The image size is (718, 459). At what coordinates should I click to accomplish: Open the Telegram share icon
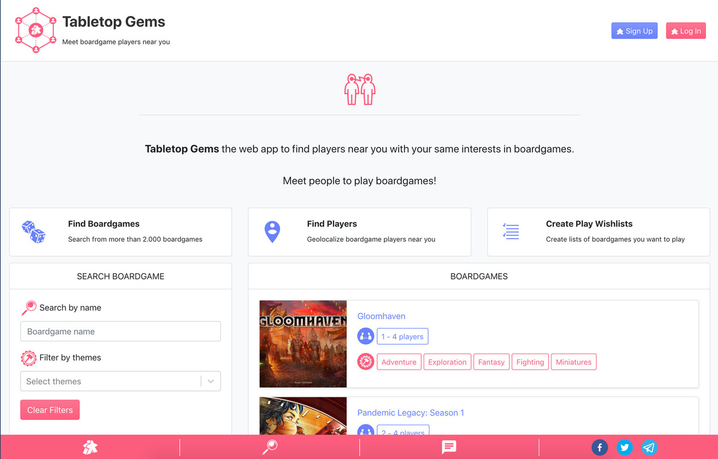[x=649, y=448]
